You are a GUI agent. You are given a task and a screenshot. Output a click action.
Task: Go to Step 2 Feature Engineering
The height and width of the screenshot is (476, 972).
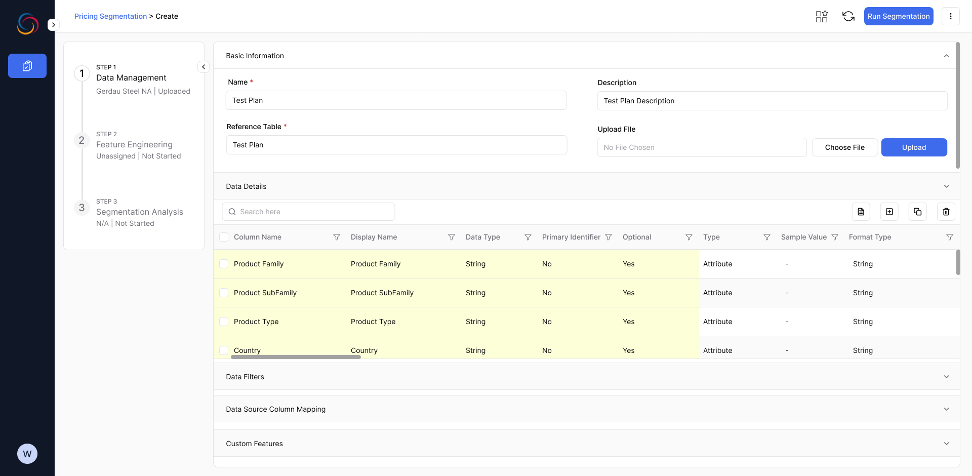(134, 145)
